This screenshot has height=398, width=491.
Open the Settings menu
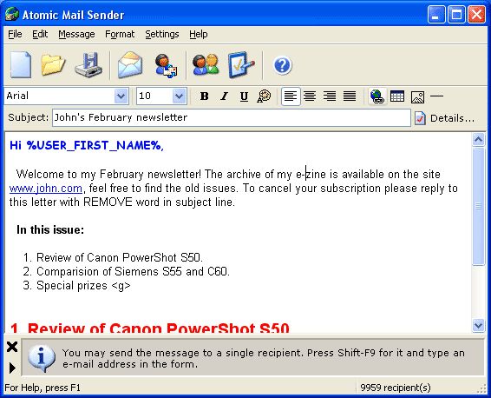click(162, 34)
